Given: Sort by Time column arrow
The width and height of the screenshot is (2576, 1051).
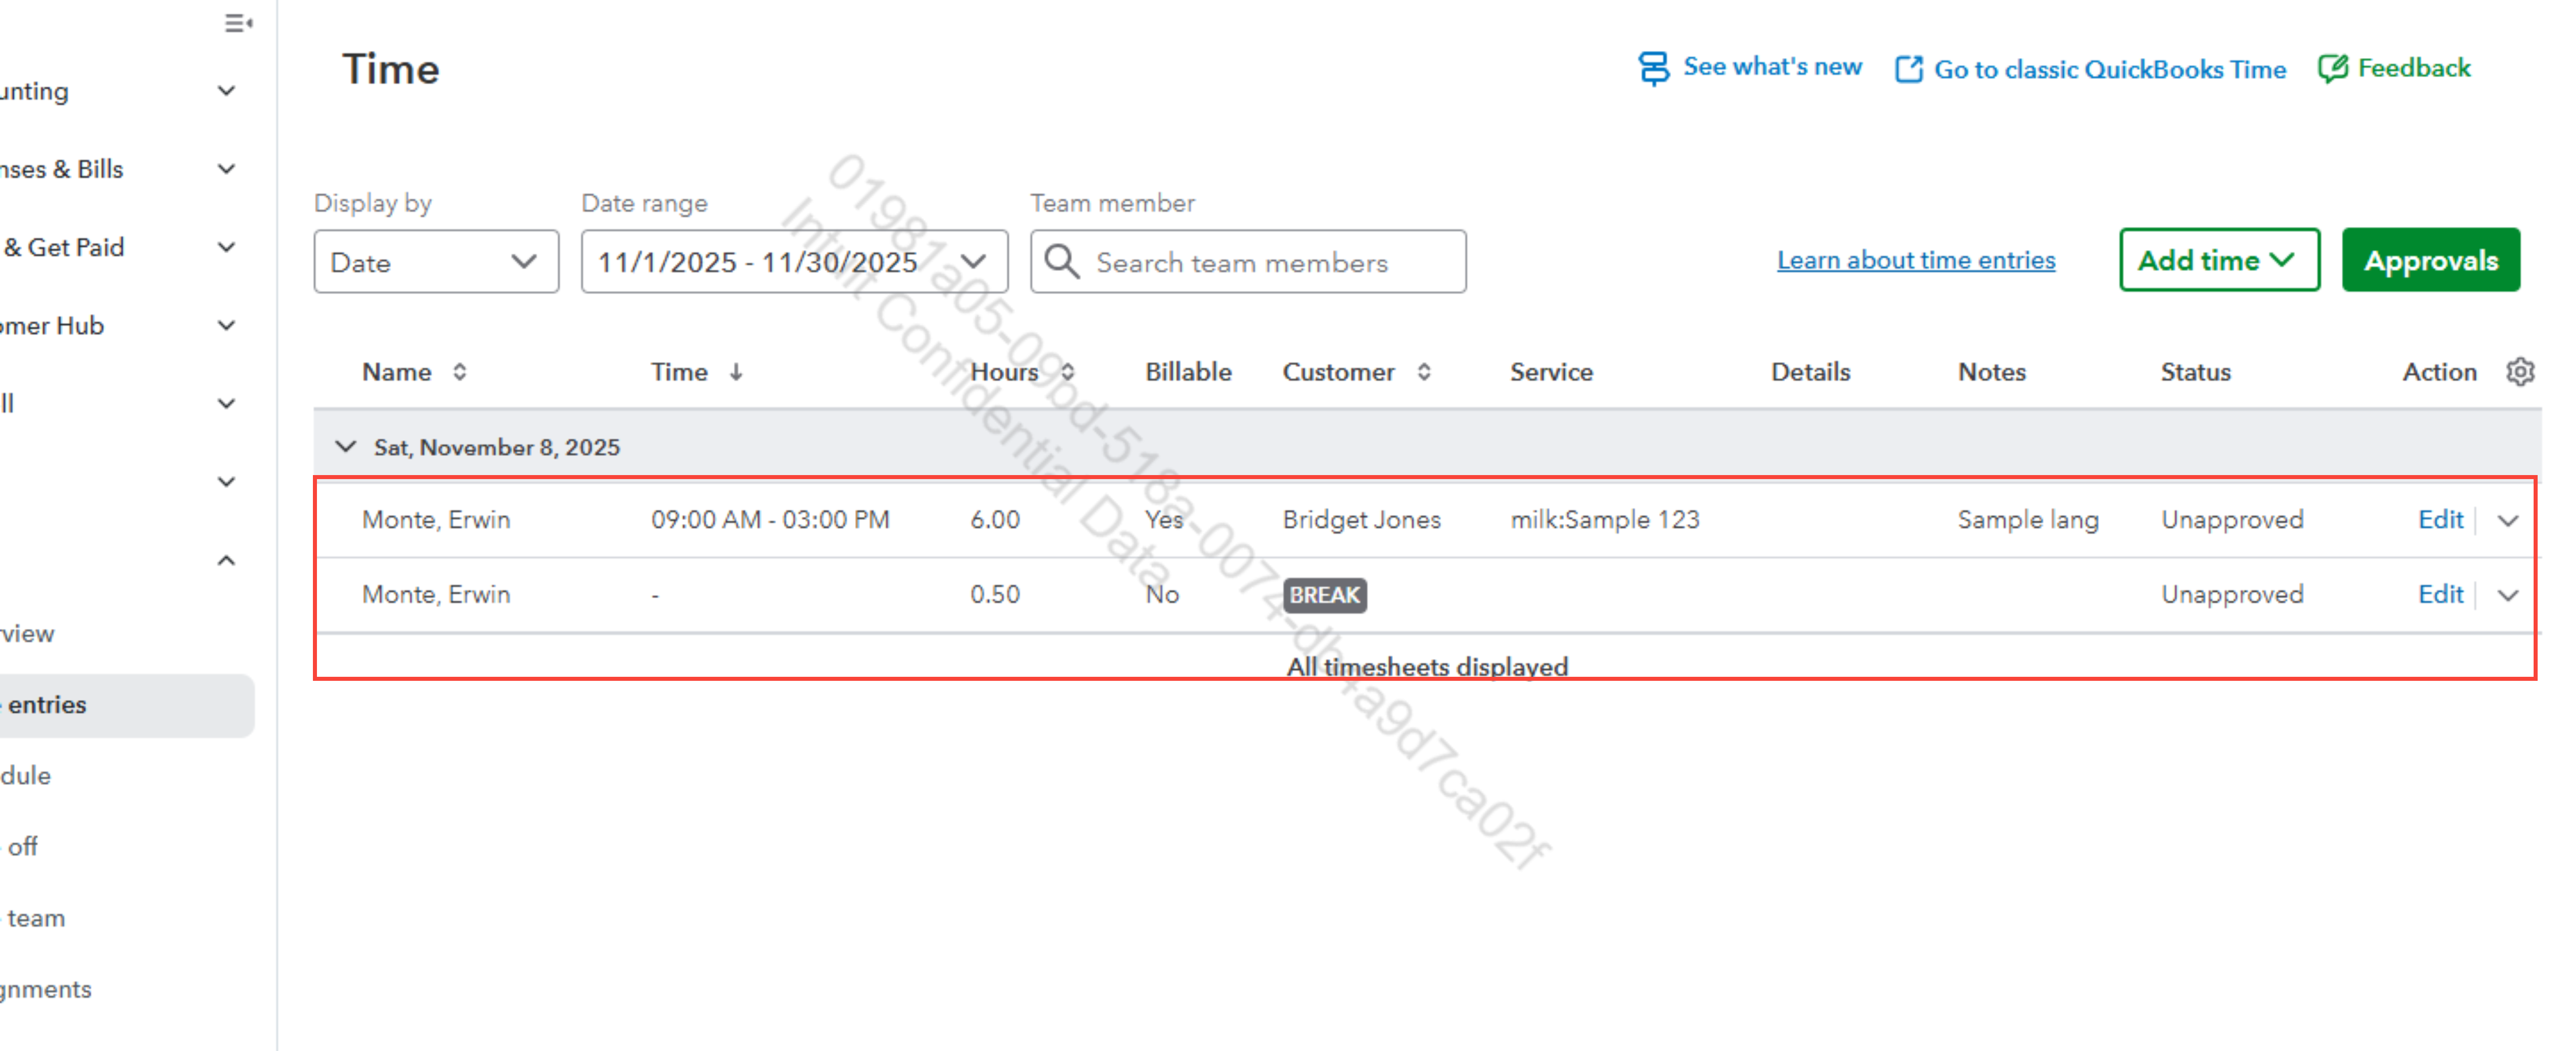Looking at the screenshot, I should (736, 372).
